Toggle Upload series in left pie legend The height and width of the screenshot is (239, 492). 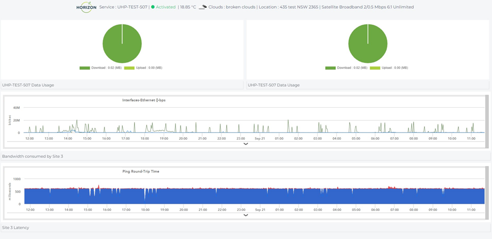pyautogui.click(x=143, y=68)
